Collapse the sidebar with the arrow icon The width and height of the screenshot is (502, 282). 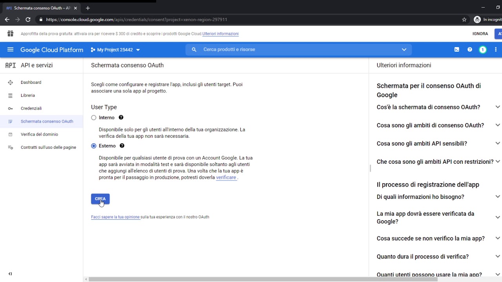click(x=10, y=274)
